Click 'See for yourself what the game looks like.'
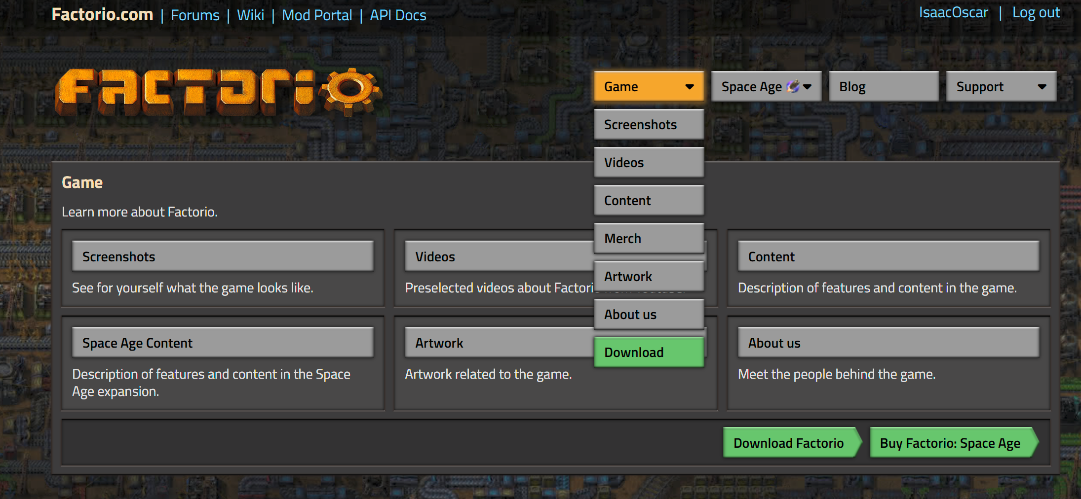Image resolution: width=1081 pixels, height=499 pixels. [193, 288]
